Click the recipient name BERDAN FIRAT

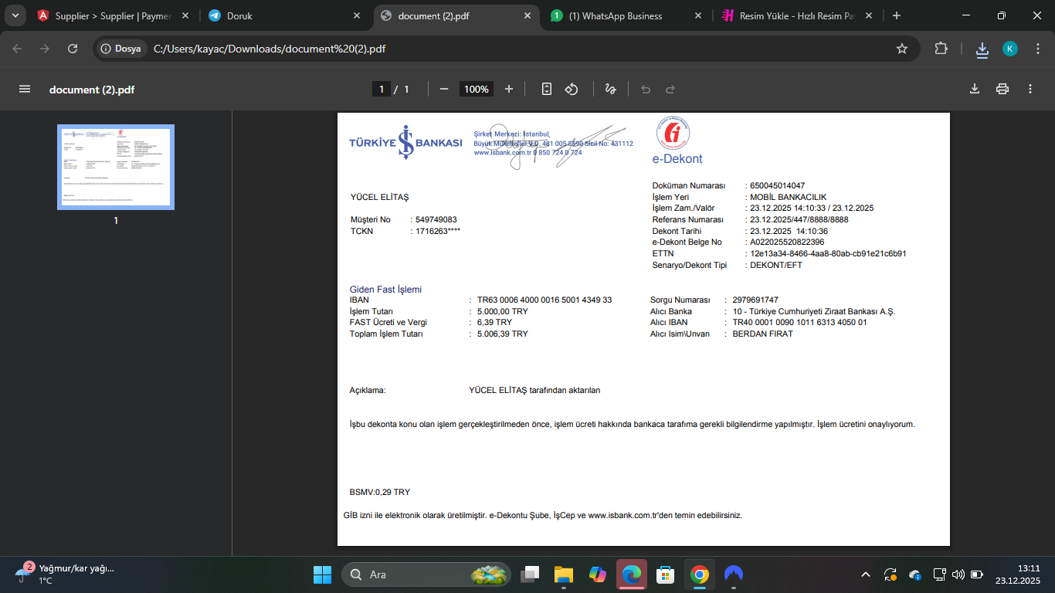click(x=762, y=334)
